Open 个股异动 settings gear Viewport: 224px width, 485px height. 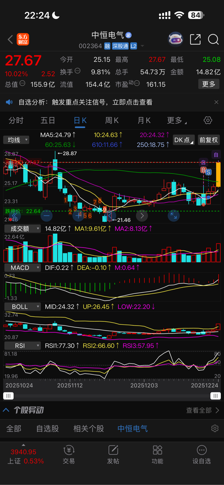[x=215, y=428]
